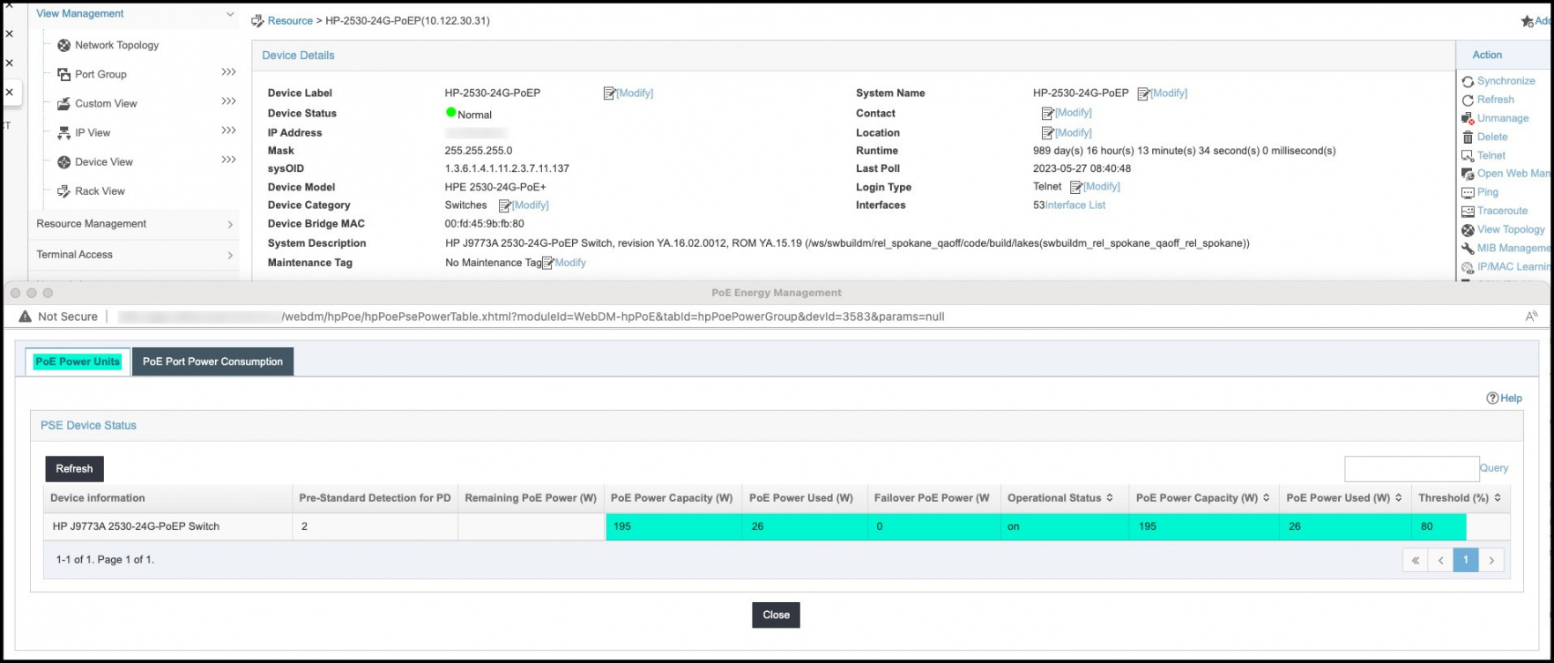Click the Refresh icon in the Action panel
The image size is (1554, 663).
pyautogui.click(x=1468, y=100)
